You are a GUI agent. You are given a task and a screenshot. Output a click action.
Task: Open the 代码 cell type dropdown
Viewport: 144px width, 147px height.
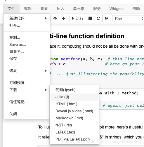128,19
